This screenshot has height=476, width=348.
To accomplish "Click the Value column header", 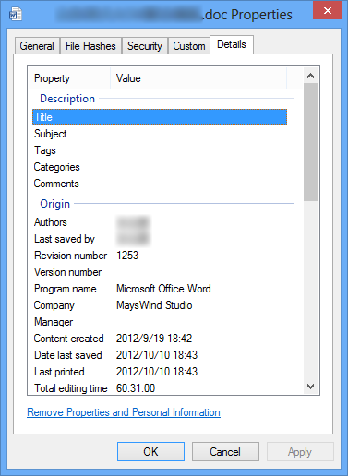I will pyautogui.click(x=198, y=78).
